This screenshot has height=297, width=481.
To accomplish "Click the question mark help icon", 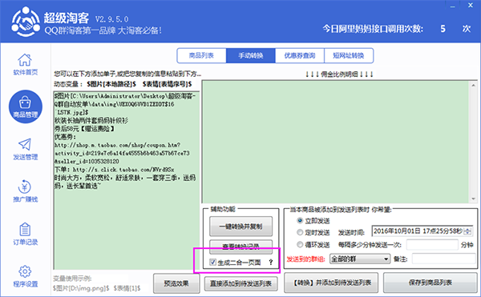I will [271, 263].
